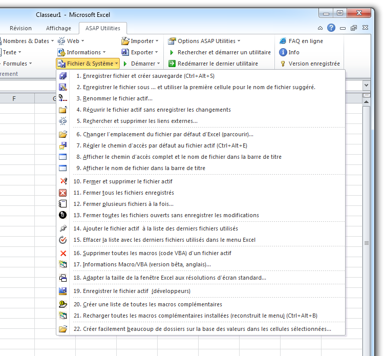Click the 8-ball icon beside item 13

(63, 215)
